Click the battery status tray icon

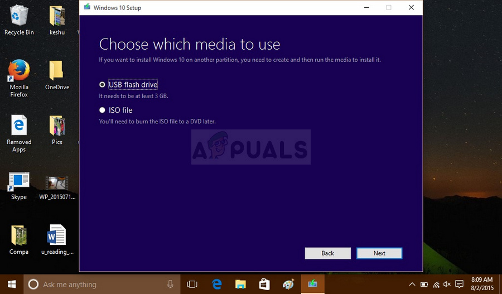point(424,285)
